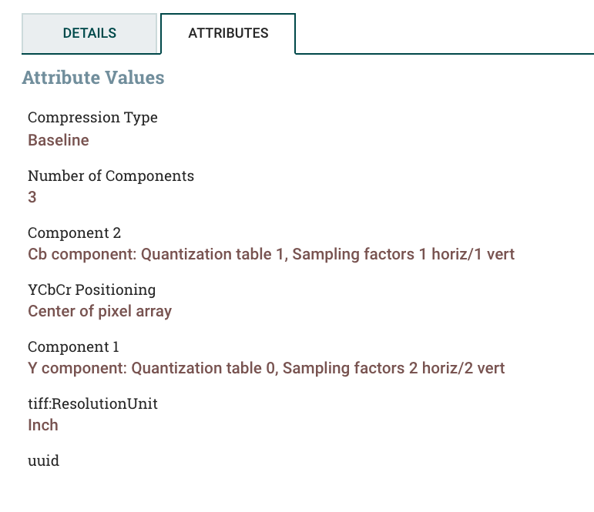Click the Number of Components label
Image resolution: width=594 pixels, height=512 pixels.
[x=111, y=176]
